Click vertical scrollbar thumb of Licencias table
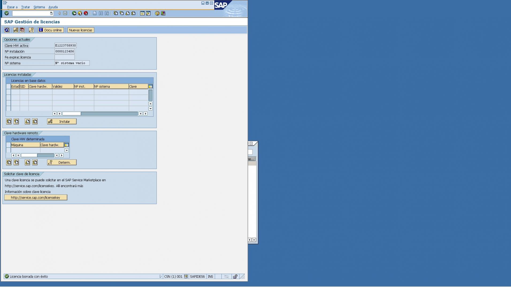 pos(151,95)
